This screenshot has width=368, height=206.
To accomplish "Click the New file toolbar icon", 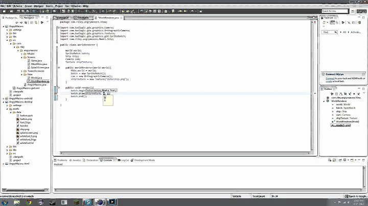I will click(x=4, y=11).
